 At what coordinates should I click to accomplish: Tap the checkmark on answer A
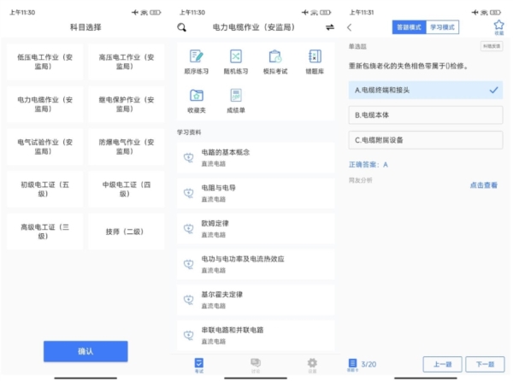tap(493, 91)
